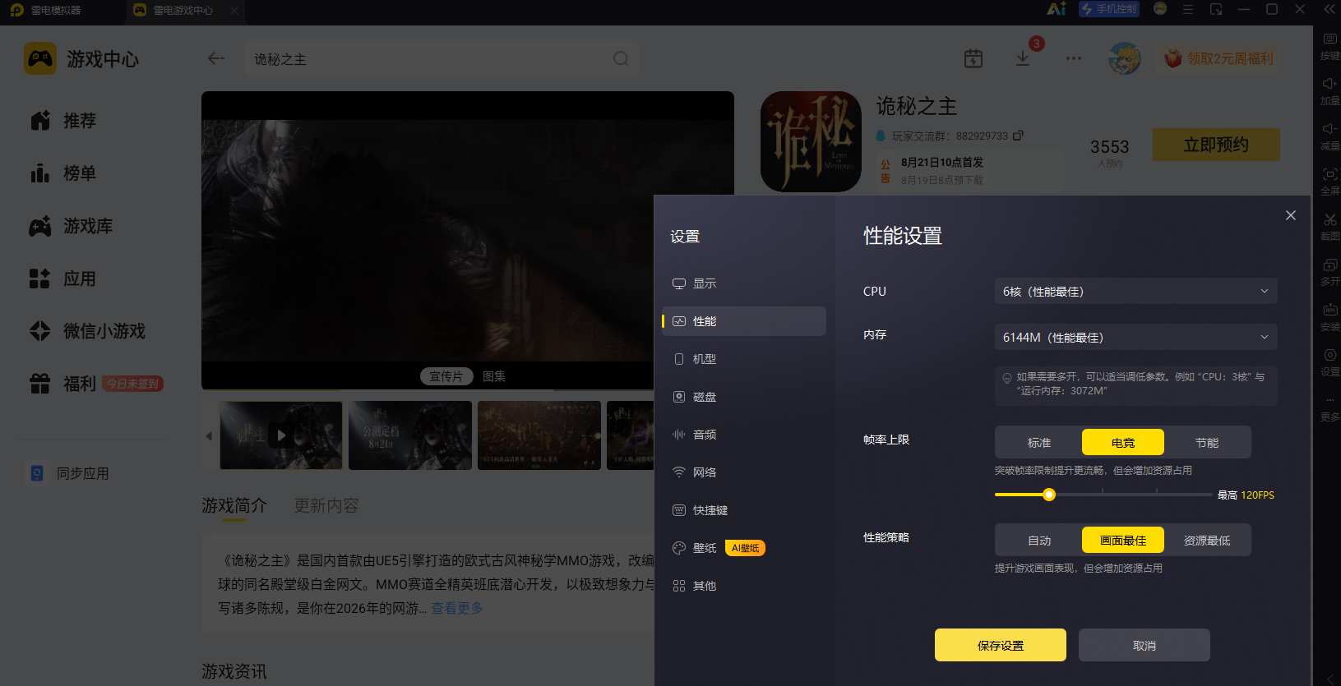Open 性能 performance settings section
Viewport: 1341px width, 686px height.
pos(744,321)
